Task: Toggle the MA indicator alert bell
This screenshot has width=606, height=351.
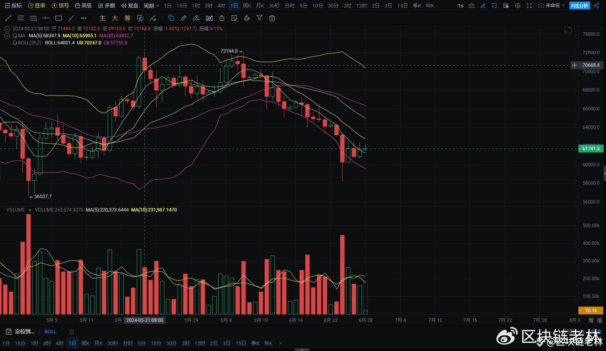Action: [15, 36]
